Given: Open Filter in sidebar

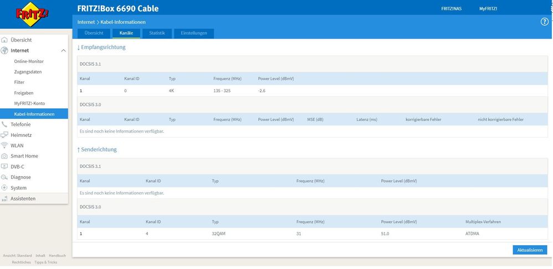Looking at the screenshot, I should click(x=19, y=82).
